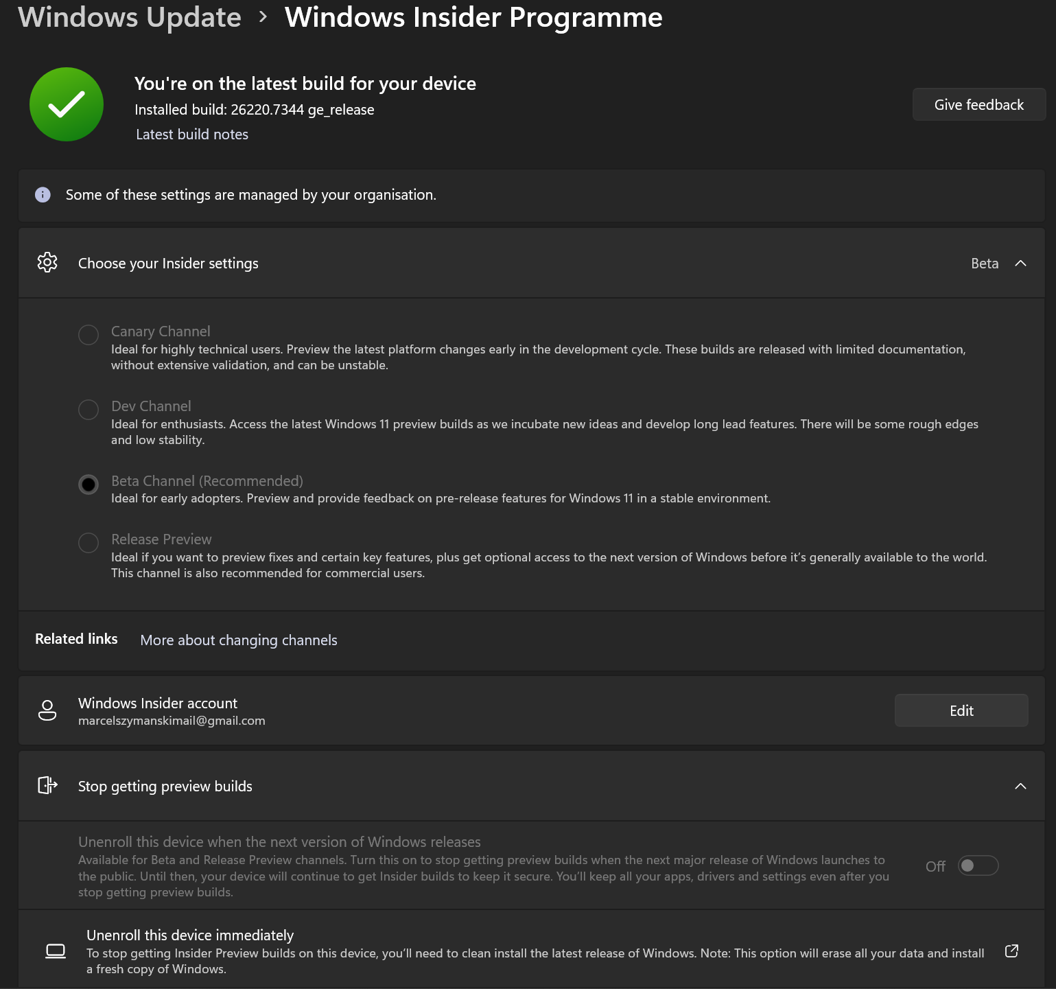Click the marcelszymanskimail@gmail.com account email
Screen dimensions: 1056x989
[x=172, y=721]
